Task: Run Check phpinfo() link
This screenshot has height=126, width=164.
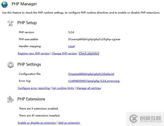Action: [89, 53]
